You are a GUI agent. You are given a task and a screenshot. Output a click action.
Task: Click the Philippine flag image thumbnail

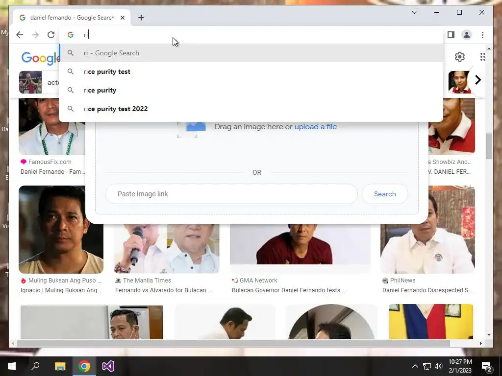click(x=431, y=322)
